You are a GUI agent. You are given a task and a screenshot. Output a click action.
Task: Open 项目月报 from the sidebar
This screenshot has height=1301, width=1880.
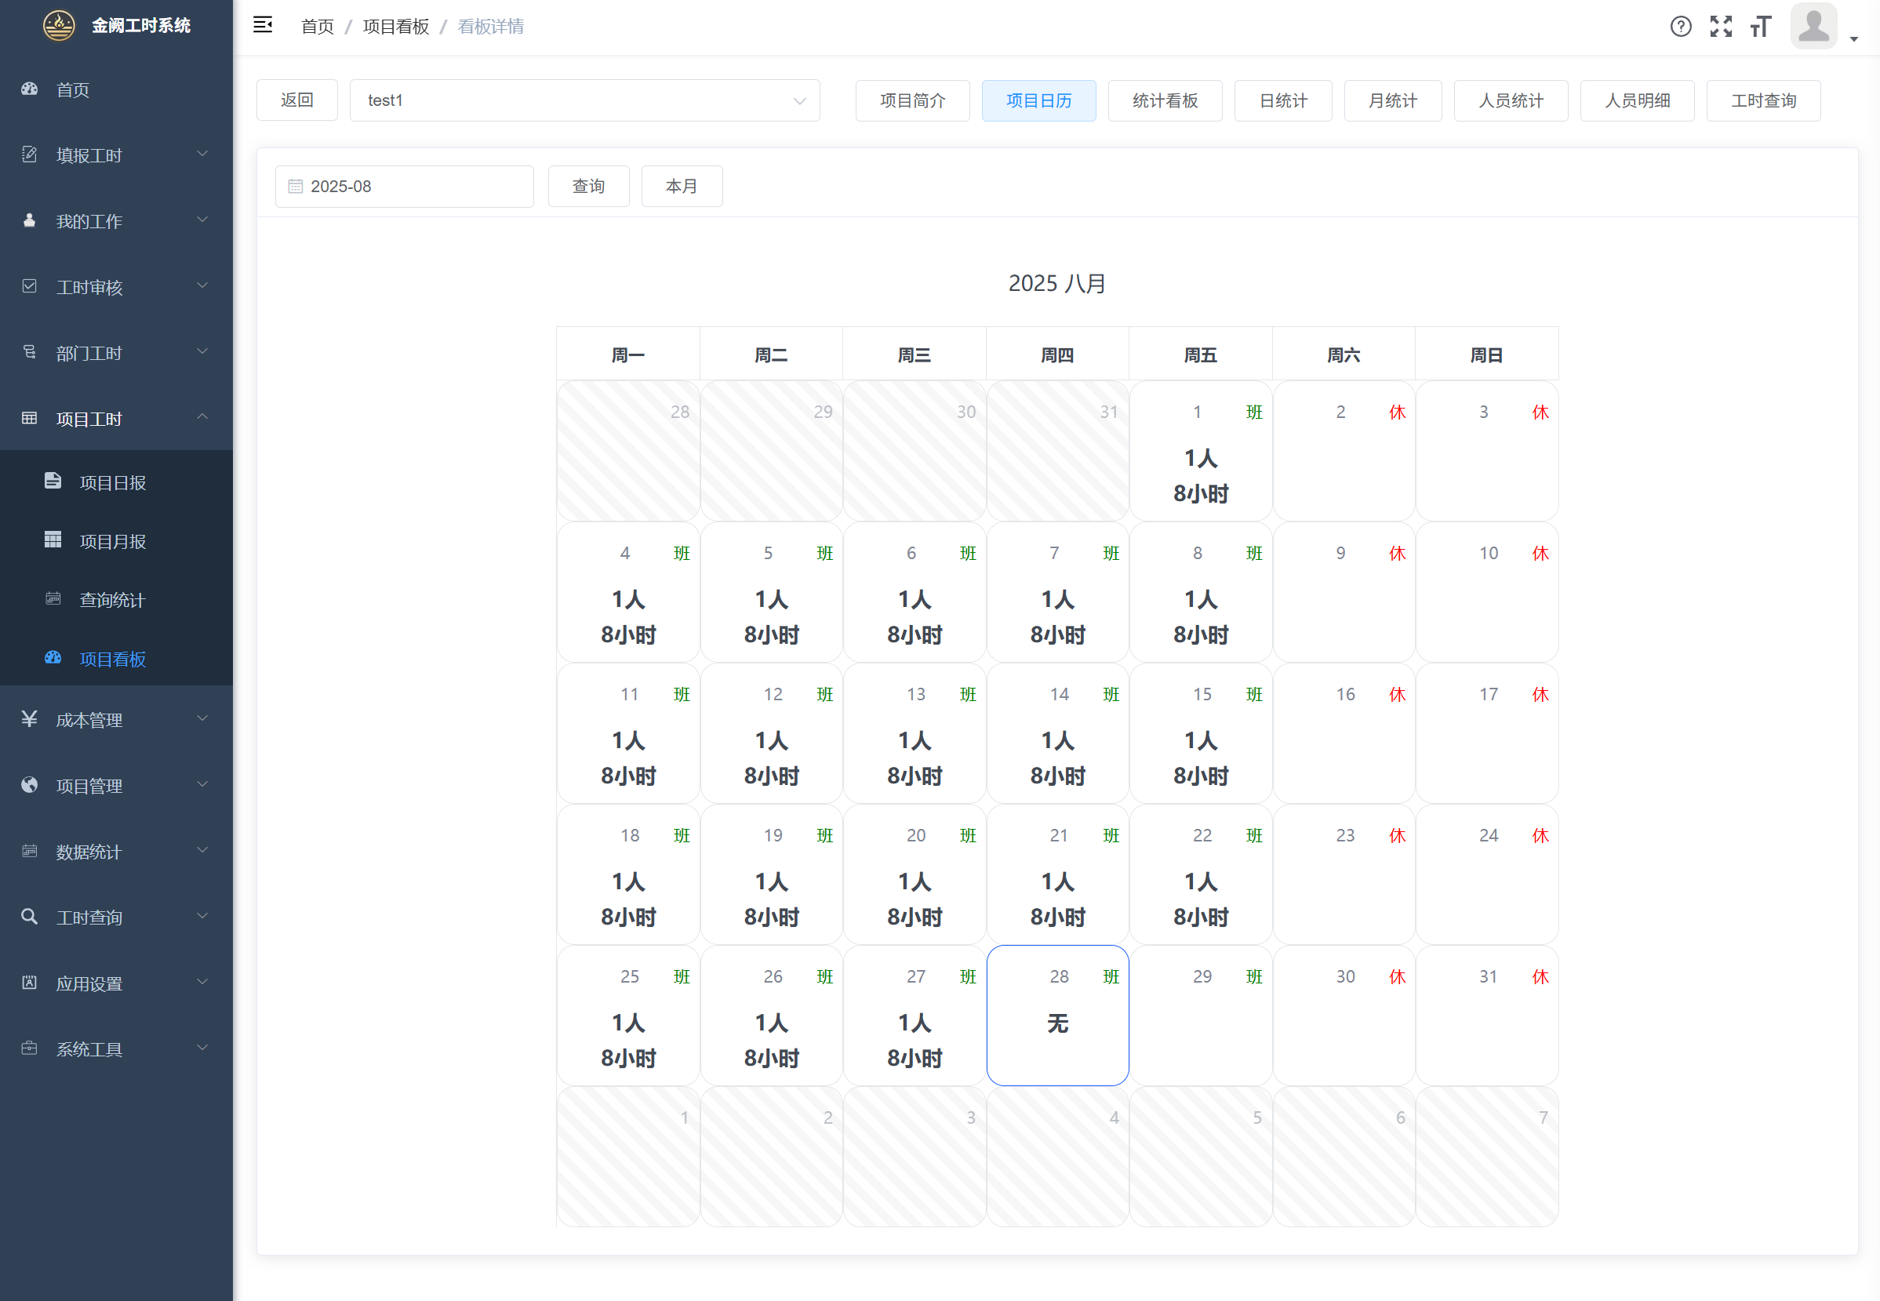[x=112, y=541]
